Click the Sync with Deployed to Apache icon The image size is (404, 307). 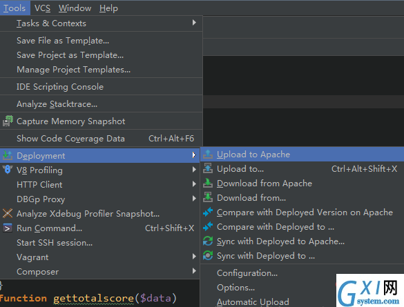click(x=208, y=241)
